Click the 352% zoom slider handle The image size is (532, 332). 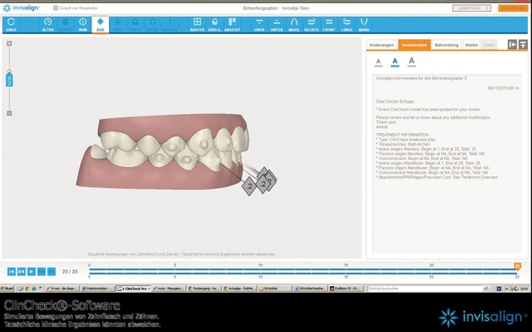(9, 79)
